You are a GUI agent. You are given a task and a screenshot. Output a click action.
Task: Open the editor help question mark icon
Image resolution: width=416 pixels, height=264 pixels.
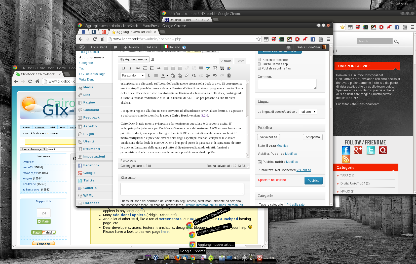point(229,76)
